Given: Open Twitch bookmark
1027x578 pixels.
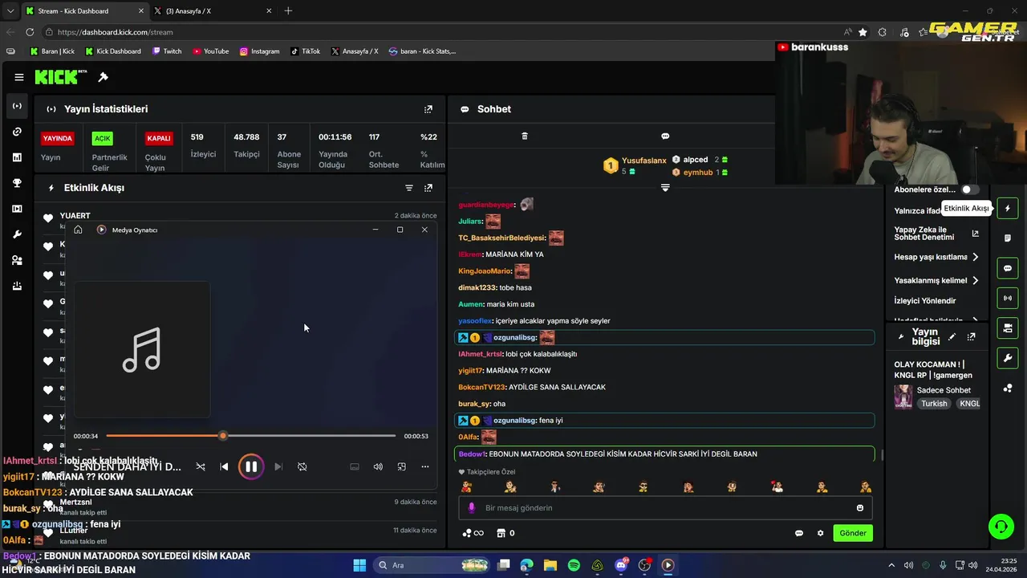Looking at the screenshot, I should (x=166, y=51).
